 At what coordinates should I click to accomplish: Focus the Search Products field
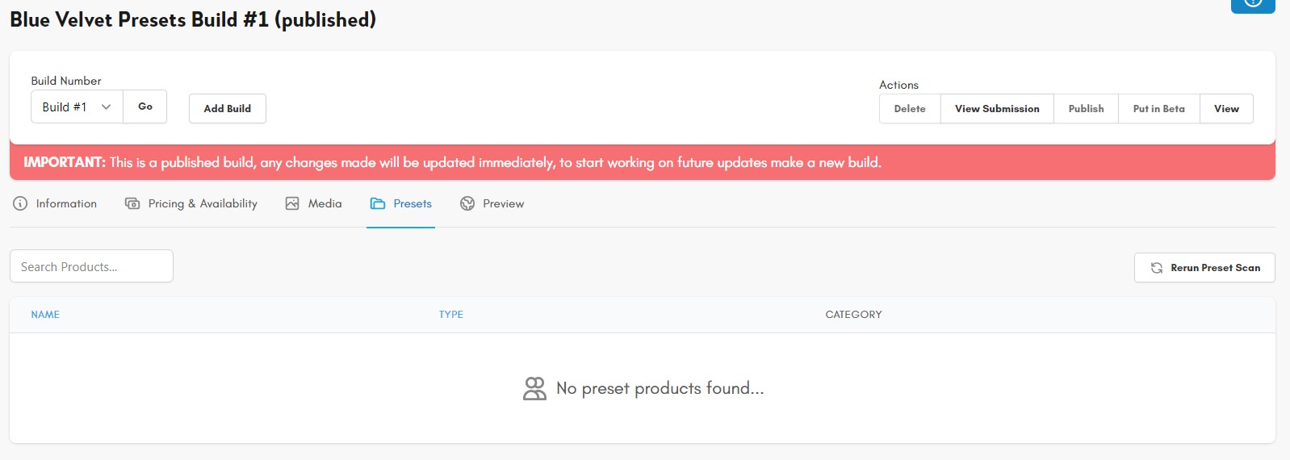91,266
